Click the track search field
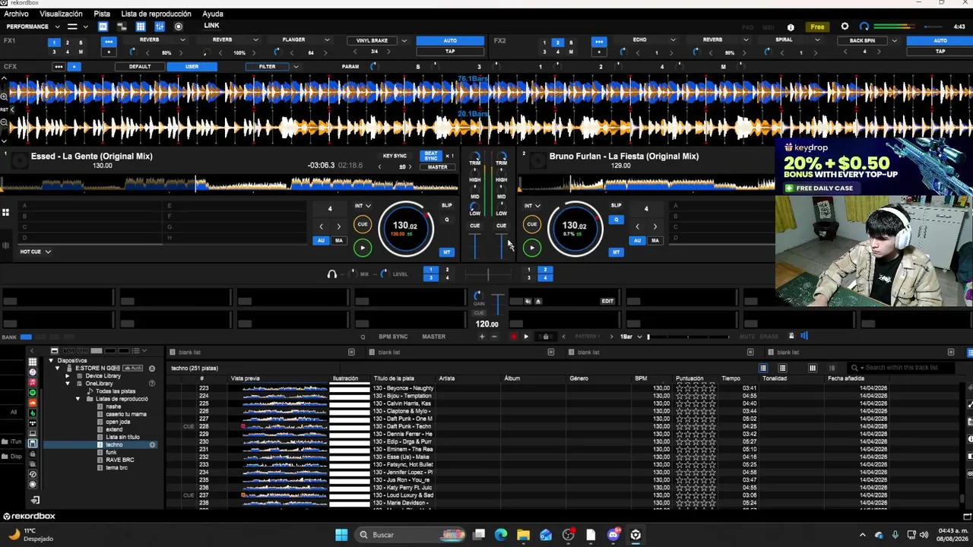The width and height of the screenshot is (973, 547). coord(901,368)
